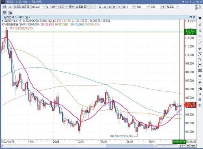The image size is (203, 149).
Task: Click the 113,153(2022/11/03) high label
Action: coord(22,28)
